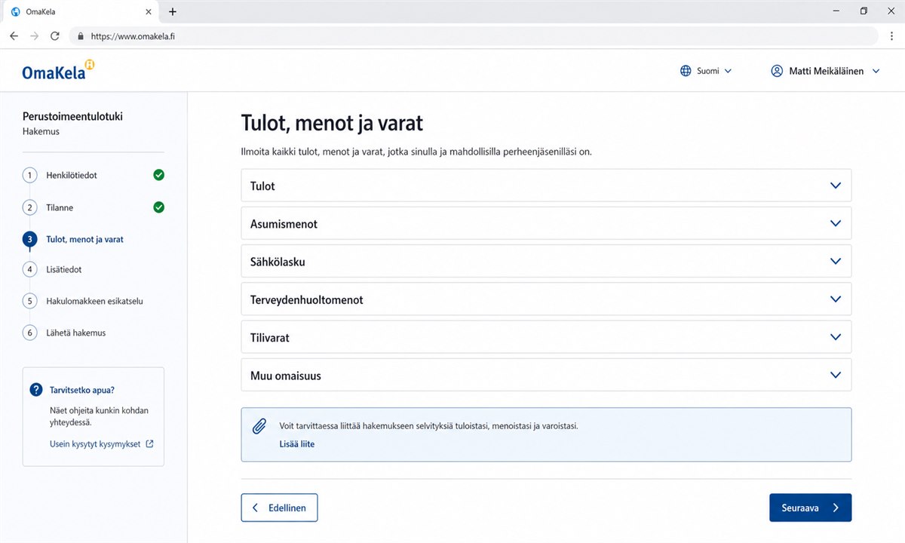This screenshot has height=543, width=905.
Task: Click the browser forward arrow
Action: tap(34, 36)
